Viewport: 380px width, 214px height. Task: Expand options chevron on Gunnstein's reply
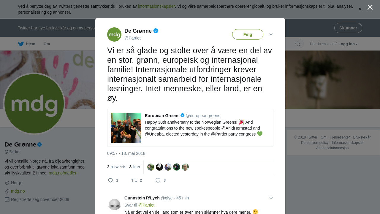click(271, 198)
